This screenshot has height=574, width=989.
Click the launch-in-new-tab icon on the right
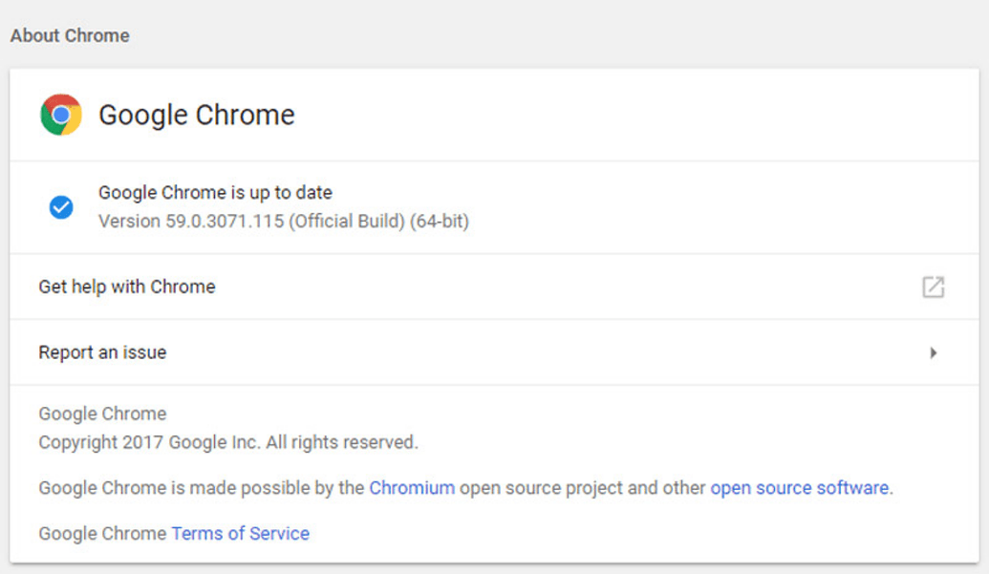click(935, 286)
